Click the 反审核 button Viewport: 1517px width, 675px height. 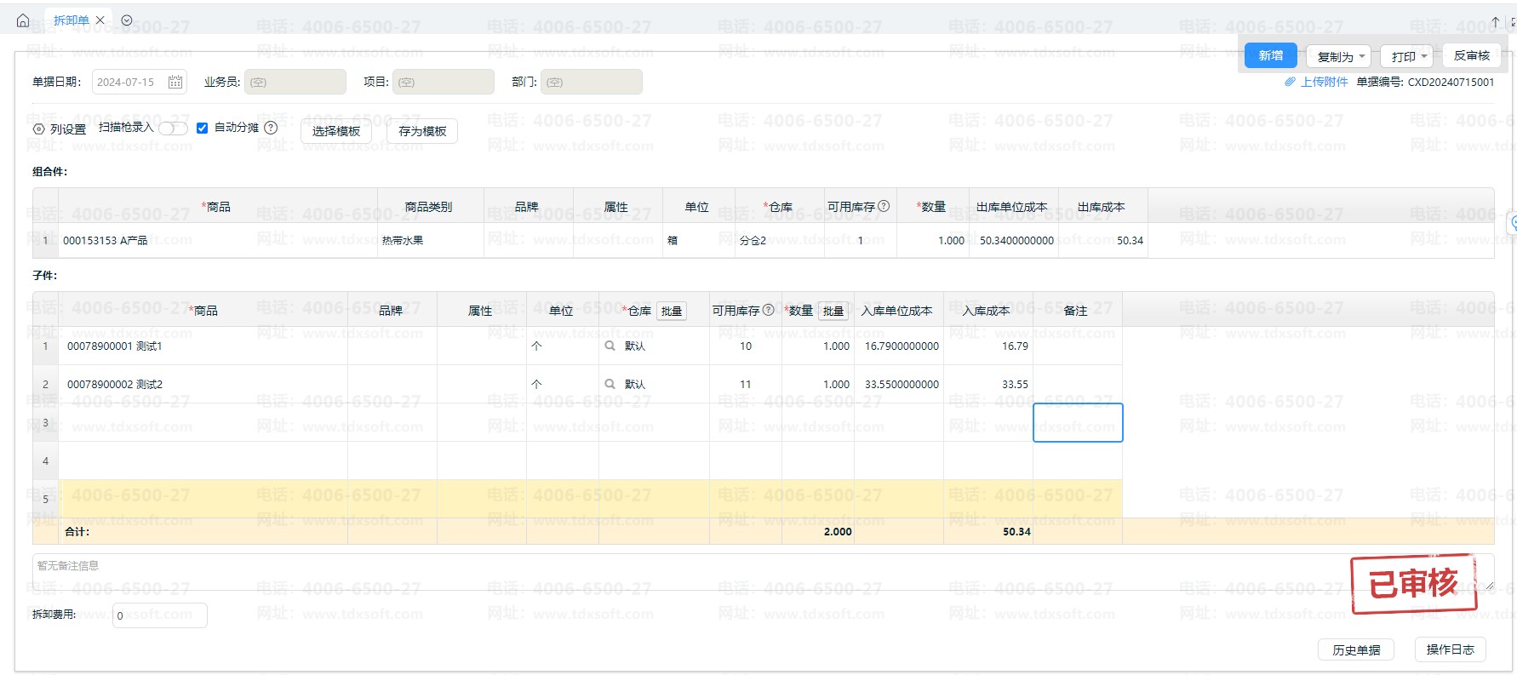point(1471,55)
